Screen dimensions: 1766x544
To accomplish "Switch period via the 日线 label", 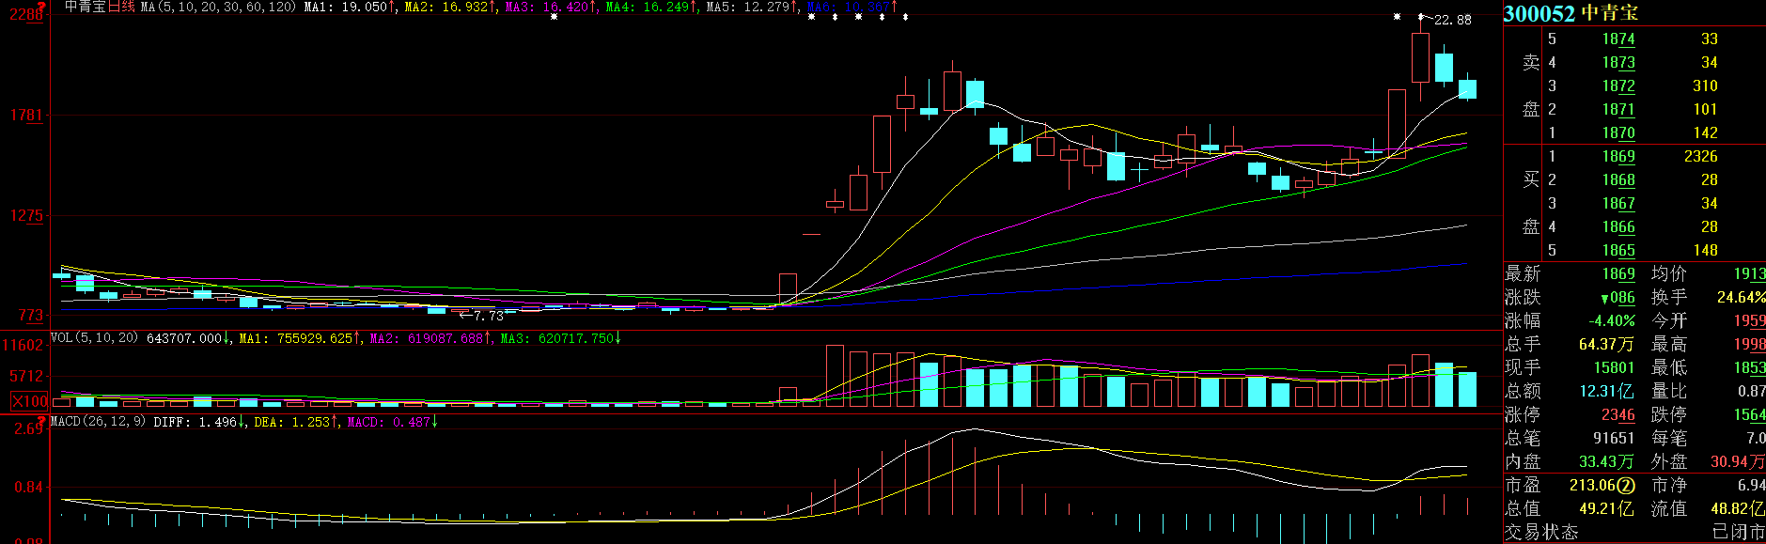I will click(x=121, y=7).
